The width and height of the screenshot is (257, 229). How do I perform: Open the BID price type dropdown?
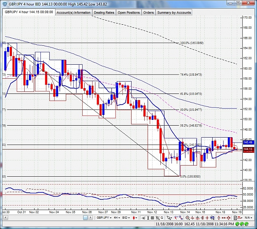[126, 217]
